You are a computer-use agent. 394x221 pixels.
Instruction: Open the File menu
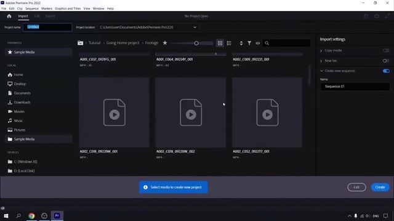4,9
